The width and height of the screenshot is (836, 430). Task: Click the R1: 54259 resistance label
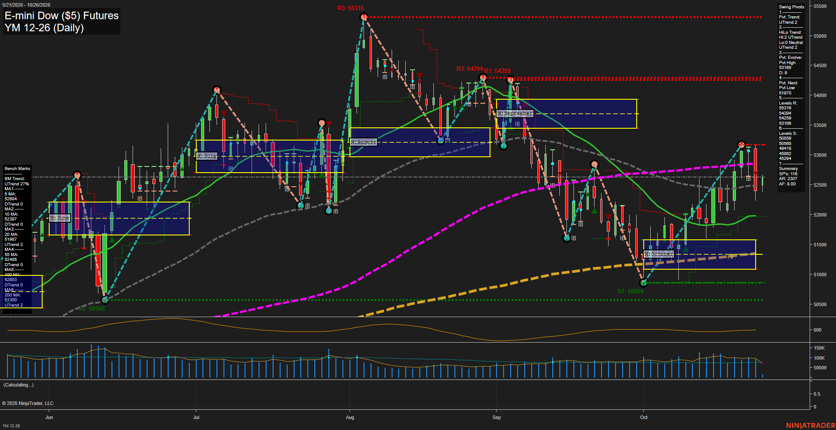[x=497, y=71]
